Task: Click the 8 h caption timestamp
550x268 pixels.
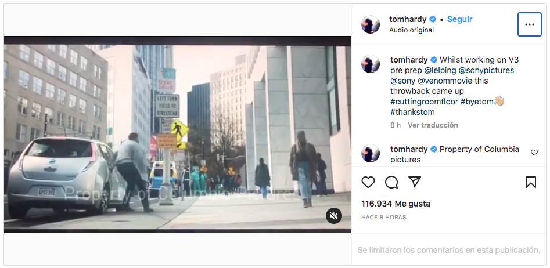Action: [396, 125]
